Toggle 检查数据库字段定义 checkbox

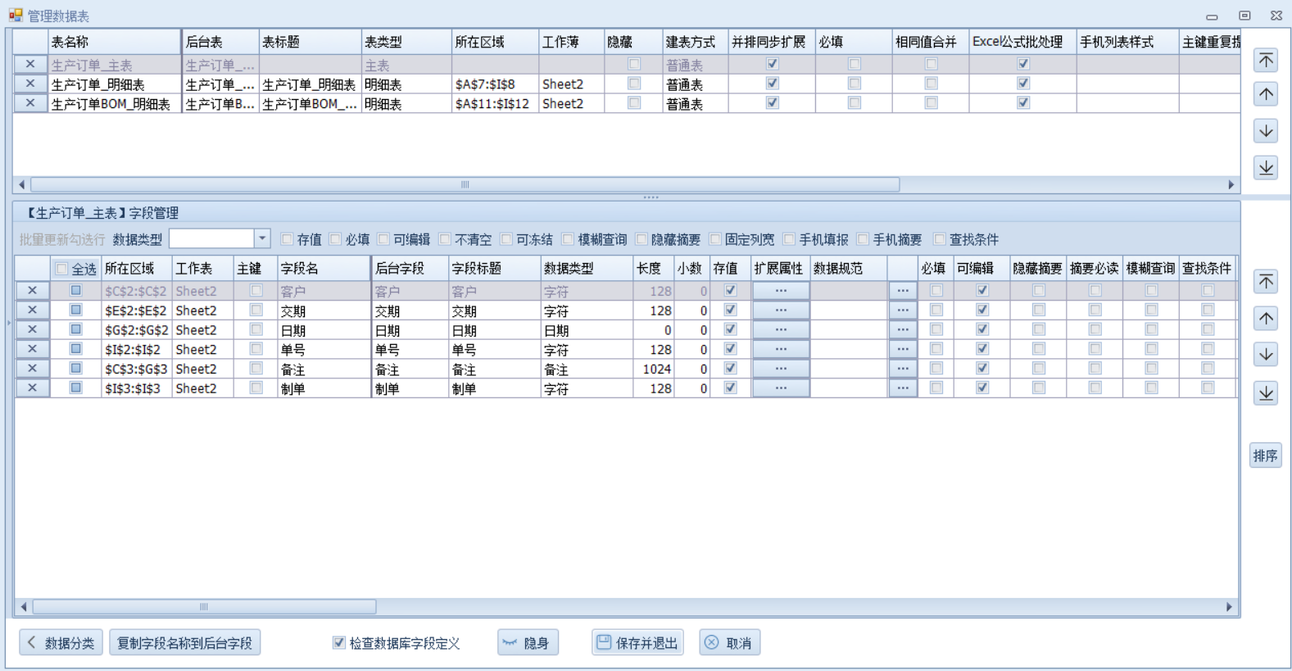pos(339,643)
